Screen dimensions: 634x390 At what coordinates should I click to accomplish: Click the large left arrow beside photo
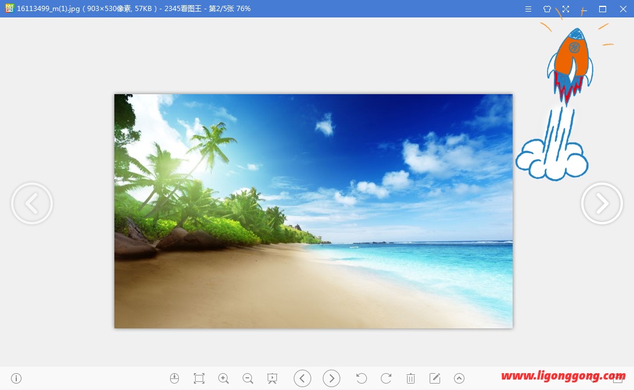tap(32, 203)
